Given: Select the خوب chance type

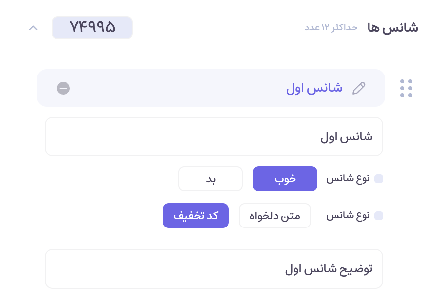Looking at the screenshot, I should click(x=285, y=178).
